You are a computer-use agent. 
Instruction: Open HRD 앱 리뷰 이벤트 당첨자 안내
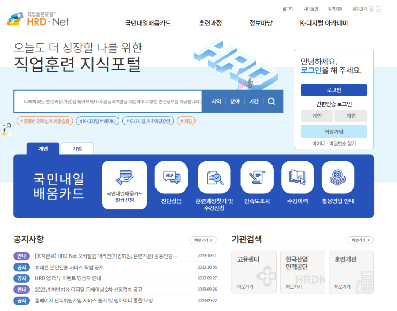[68, 278]
